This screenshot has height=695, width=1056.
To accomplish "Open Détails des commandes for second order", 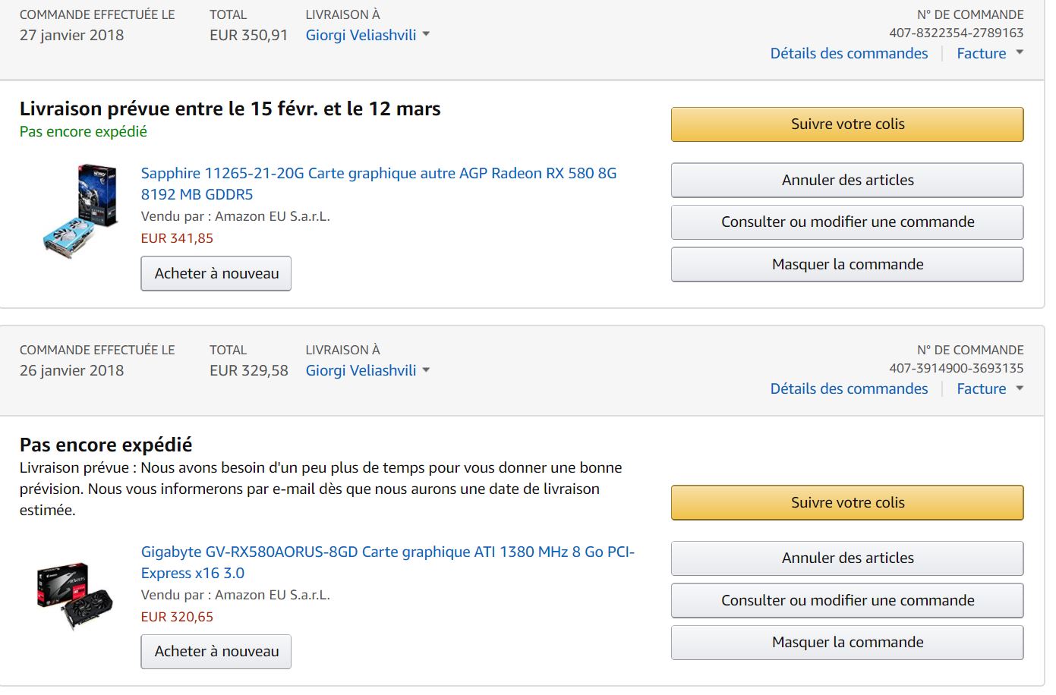I will pyautogui.click(x=849, y=388).
